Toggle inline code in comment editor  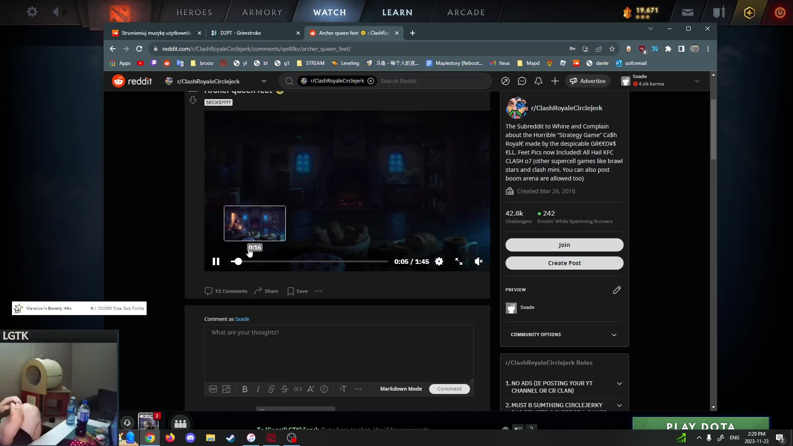pyautogui.click(x=297, y=389)
